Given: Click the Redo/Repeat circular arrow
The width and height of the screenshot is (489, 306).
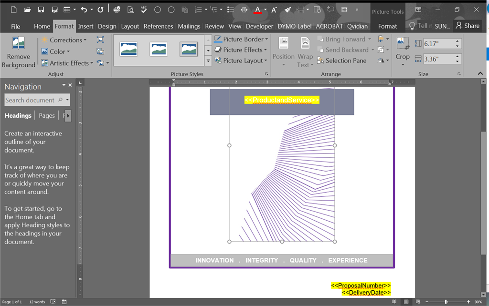Looking at the screenshot, I should click(100, 10).
